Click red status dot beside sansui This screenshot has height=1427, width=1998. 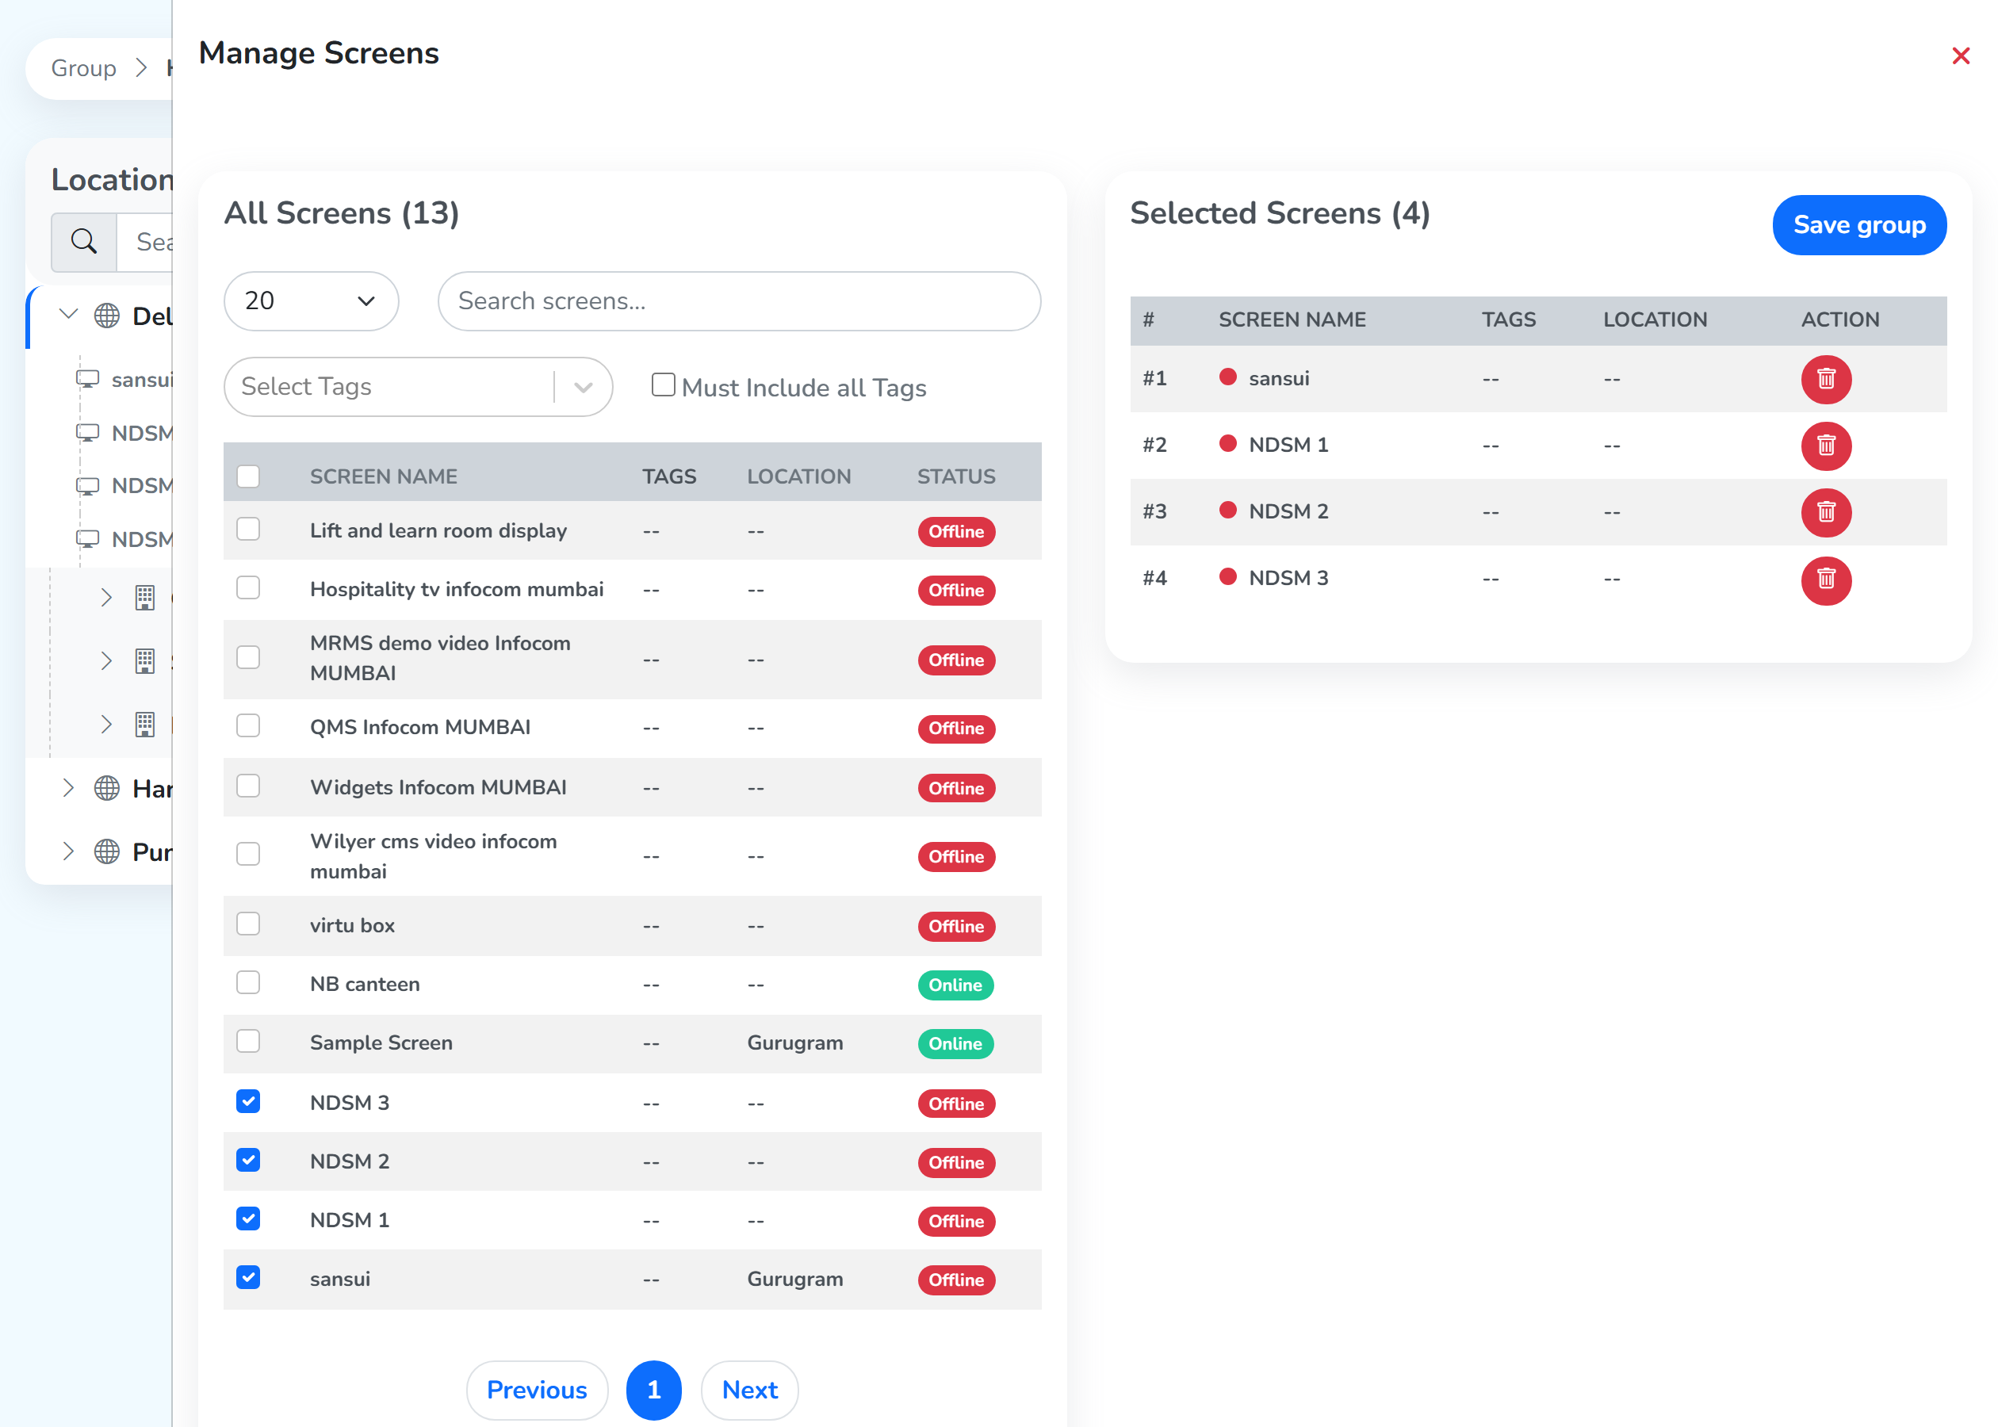1227,377
